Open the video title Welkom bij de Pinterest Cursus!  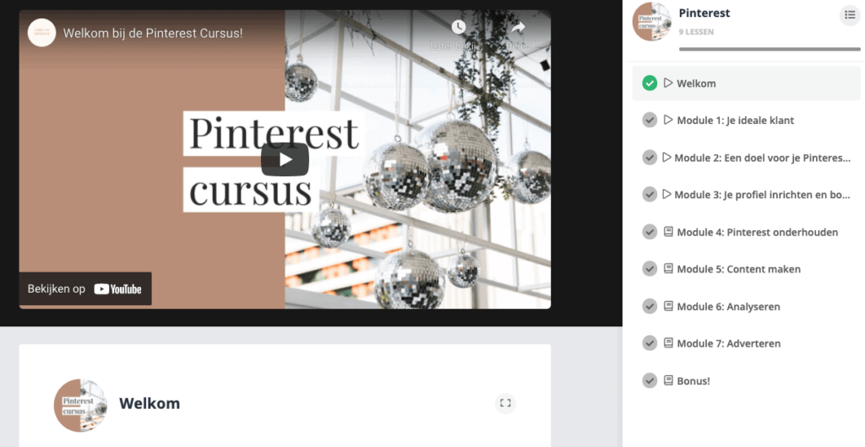coord(153,33)
